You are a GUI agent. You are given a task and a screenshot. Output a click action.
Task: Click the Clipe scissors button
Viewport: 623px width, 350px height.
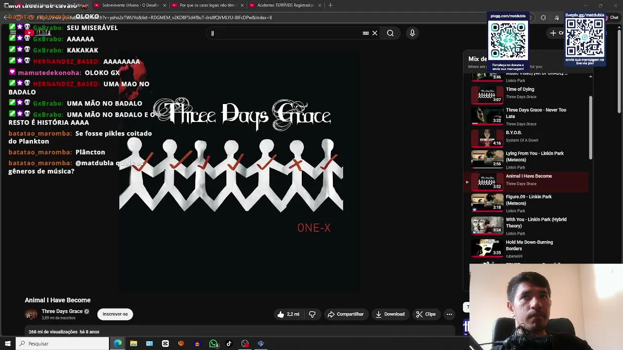tap(426, 315)
